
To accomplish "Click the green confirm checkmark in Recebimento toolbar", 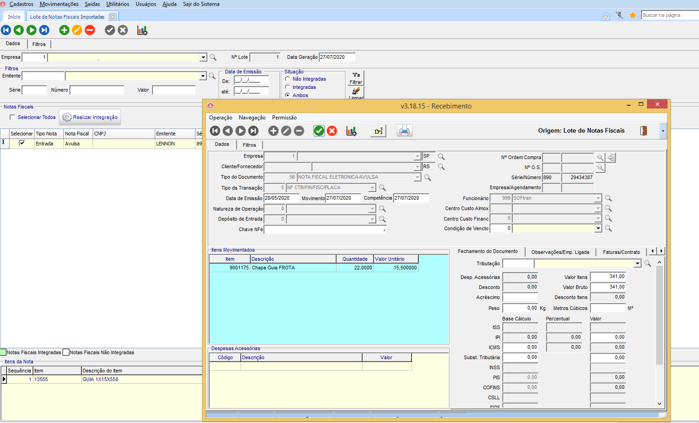I will click(x=319, y=131).
